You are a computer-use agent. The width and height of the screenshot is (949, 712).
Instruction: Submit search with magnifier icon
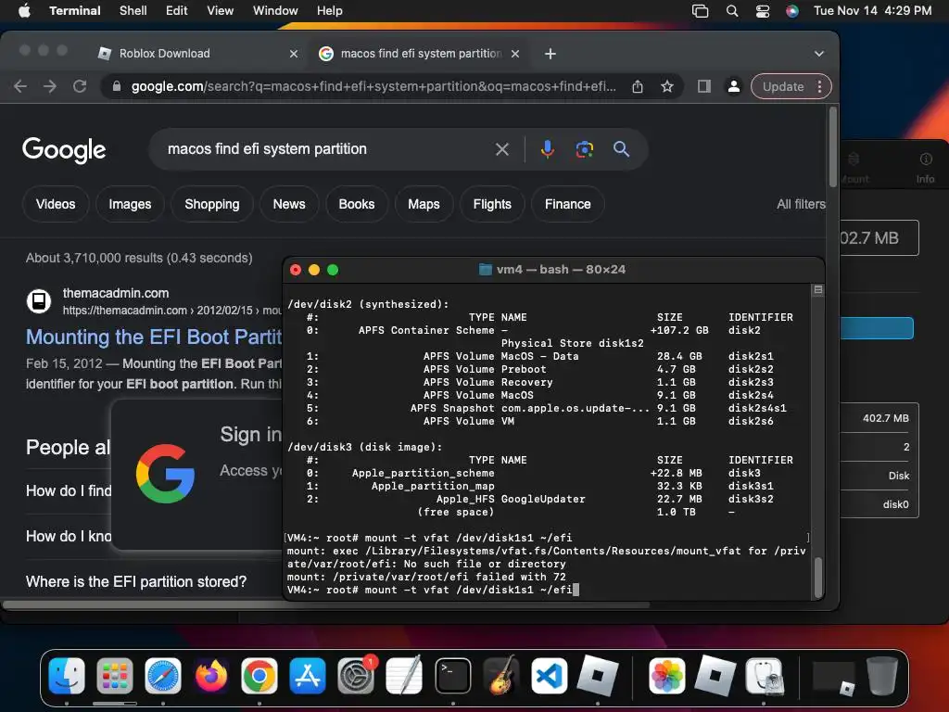click(621, 149)
